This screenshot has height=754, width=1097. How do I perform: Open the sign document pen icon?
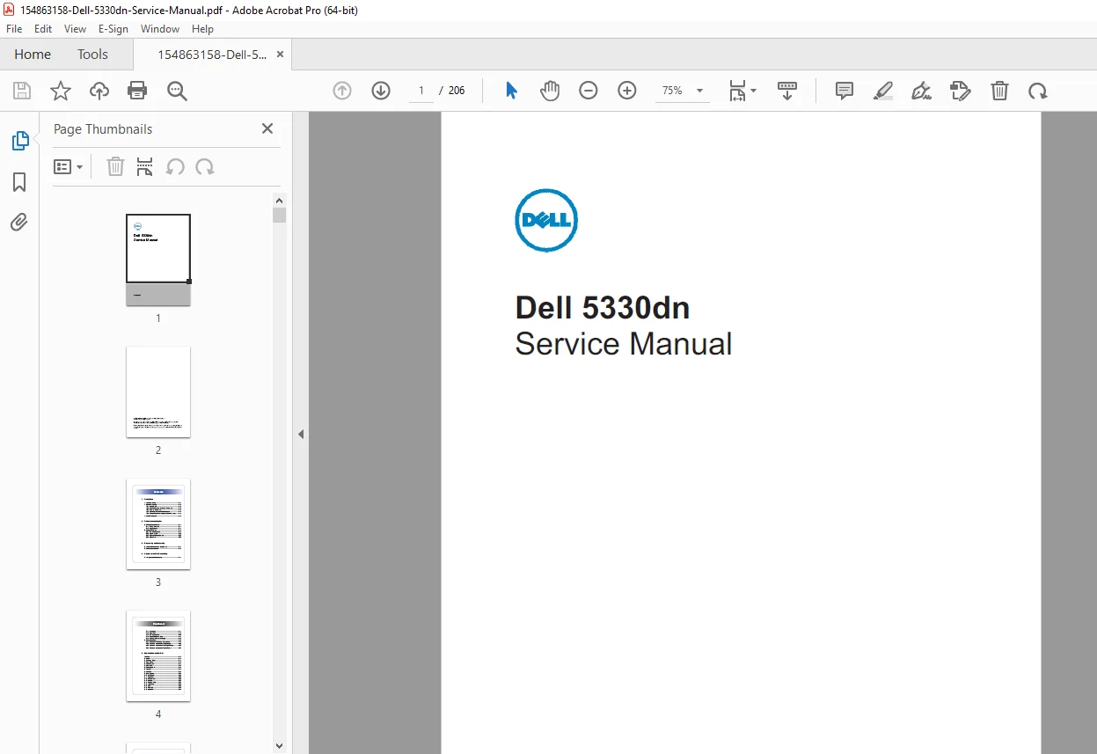click(921, 91)
